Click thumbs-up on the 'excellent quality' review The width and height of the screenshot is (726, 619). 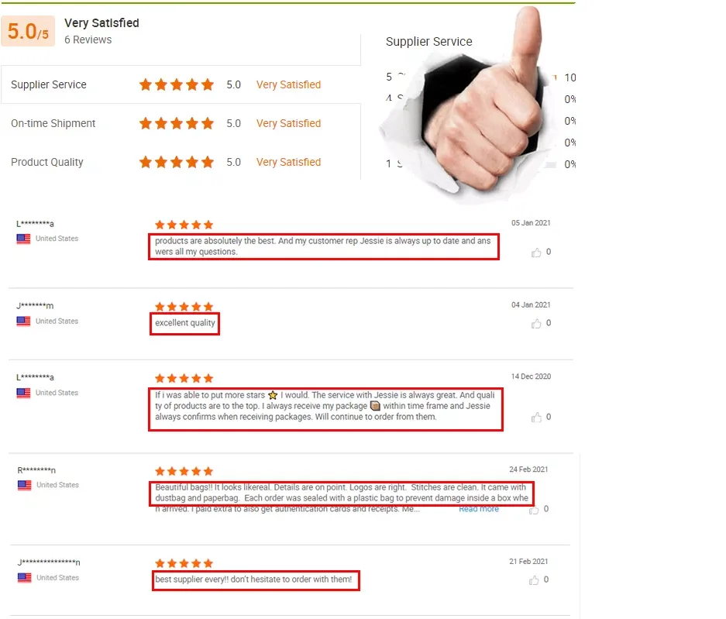pos(536,324)
